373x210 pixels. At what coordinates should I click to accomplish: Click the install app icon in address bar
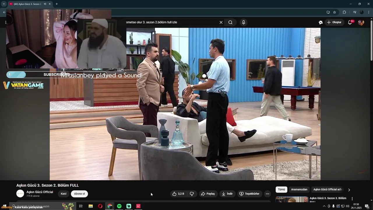click(328, 12)
